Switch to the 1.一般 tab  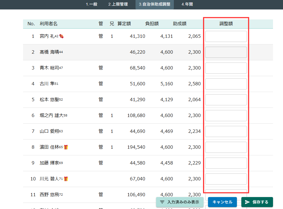click(91, 4)
